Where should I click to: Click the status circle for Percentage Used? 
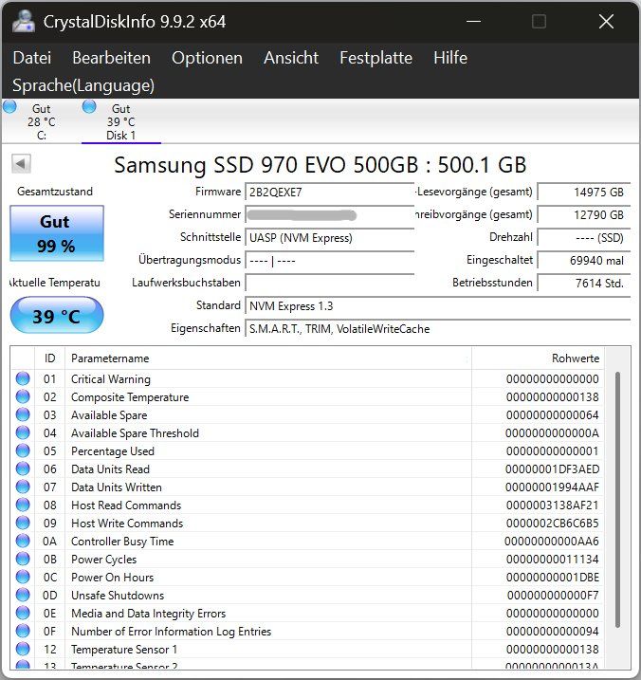tap(23, 451)
